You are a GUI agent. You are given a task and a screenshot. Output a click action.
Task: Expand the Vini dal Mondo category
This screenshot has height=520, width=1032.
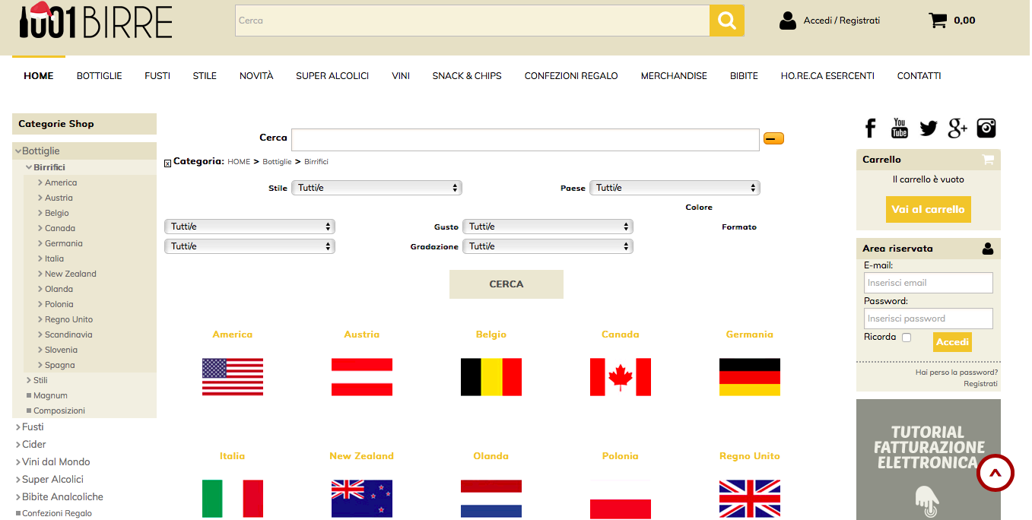point(18,462)
